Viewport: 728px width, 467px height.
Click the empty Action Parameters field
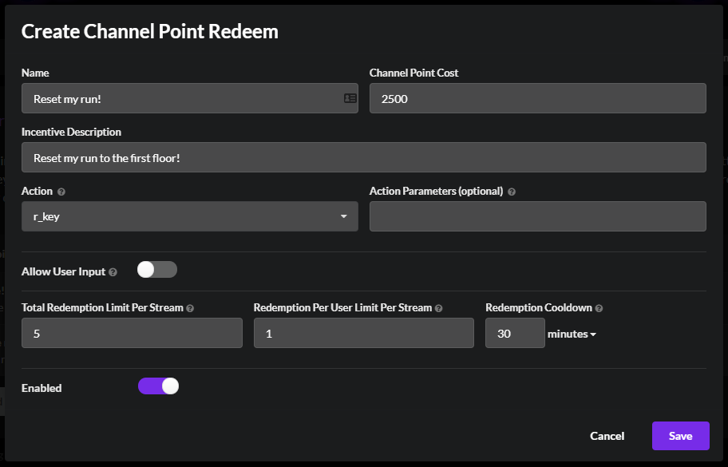[x=537, y=216]
